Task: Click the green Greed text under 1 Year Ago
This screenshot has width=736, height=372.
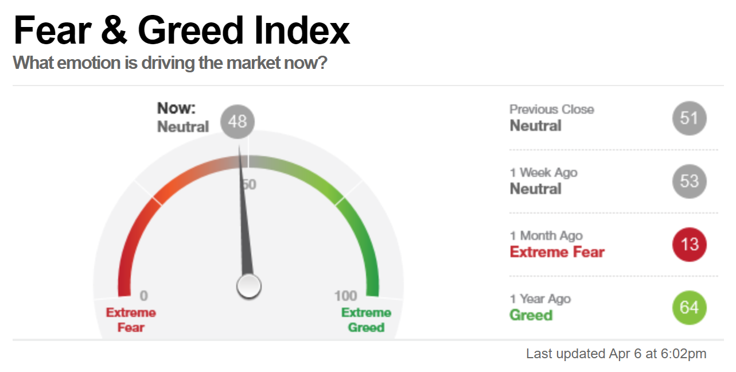Action: click(x=531, y=315)
